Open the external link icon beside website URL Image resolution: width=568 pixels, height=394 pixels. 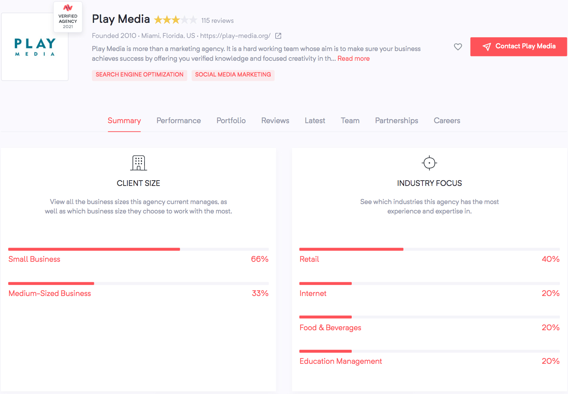click(278, 36)
